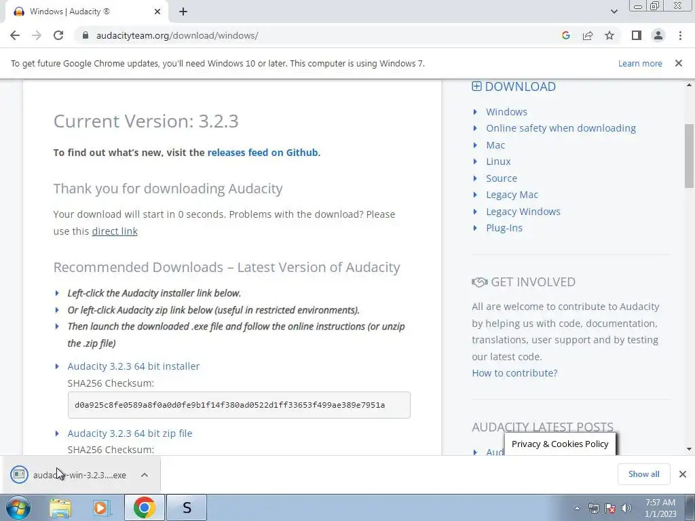This screenshot has width=695, height=521.
Task: Open the tab search dropdown
Action: 614,12
